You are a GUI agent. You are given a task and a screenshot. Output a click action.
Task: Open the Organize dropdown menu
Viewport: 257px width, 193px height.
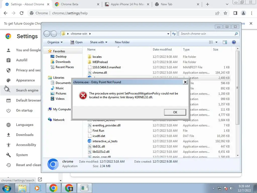55,42
